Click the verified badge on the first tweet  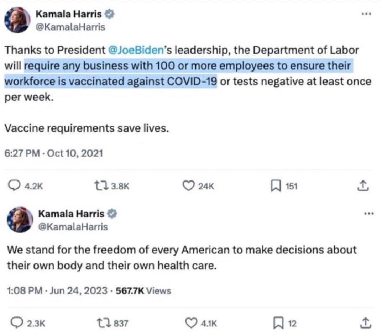[111, 15]
